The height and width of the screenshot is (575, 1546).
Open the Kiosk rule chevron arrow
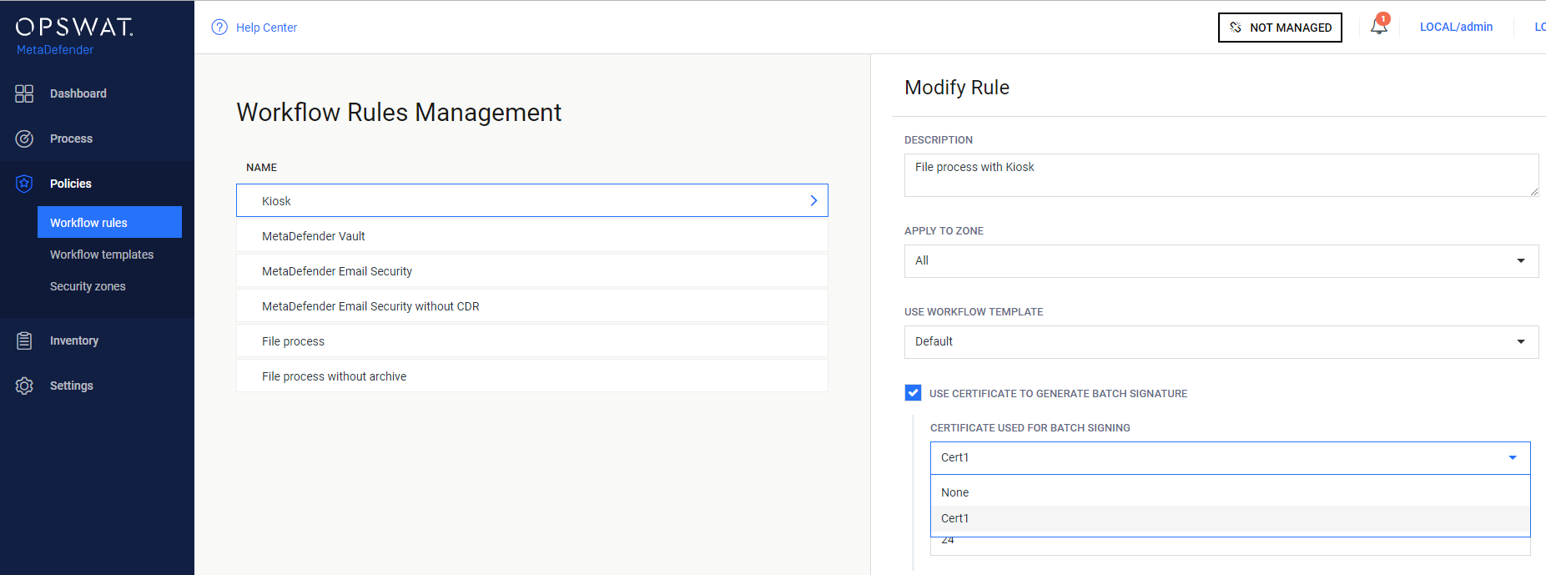tap(813, 200)
